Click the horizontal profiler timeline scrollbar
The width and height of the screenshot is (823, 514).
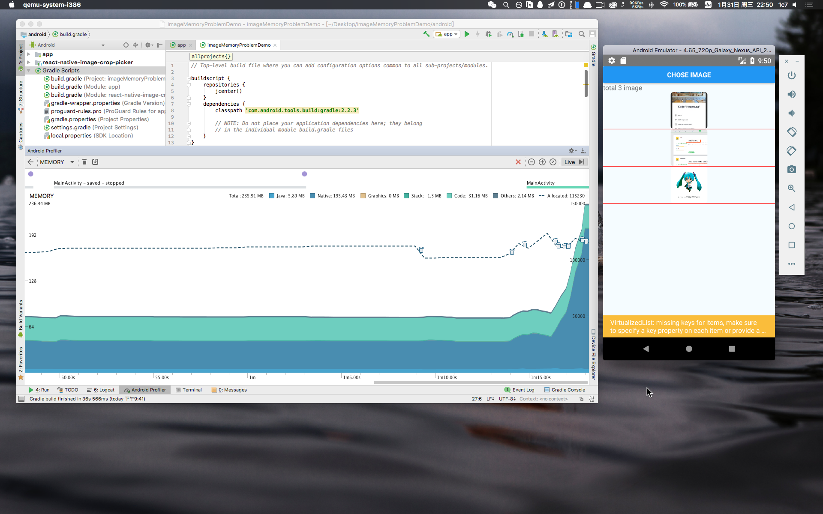pyautogui.click(x=481, y=383)
